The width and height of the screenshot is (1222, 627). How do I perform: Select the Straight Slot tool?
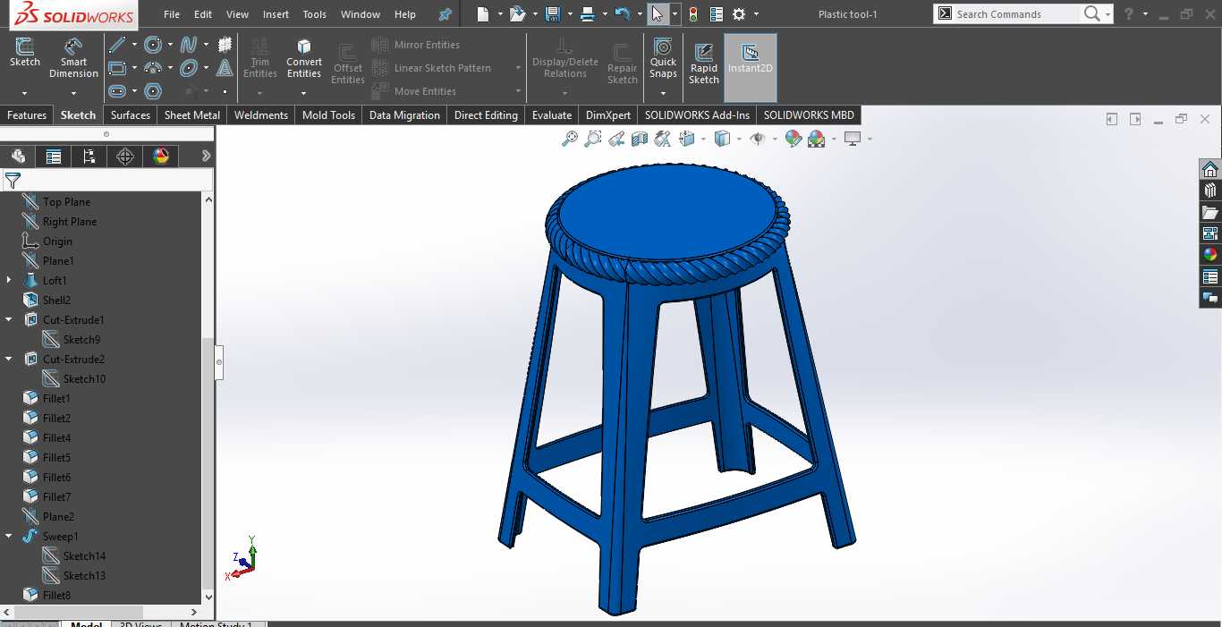[116, 91]
